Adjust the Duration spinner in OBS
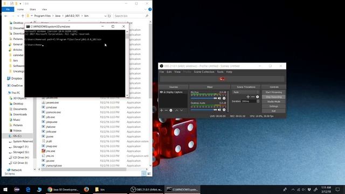The image size is (345, 194). (x=258, y=101)
